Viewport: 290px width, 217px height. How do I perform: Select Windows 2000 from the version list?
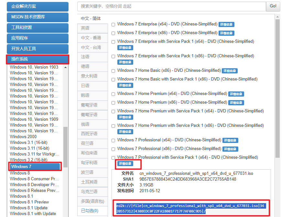(x=23, y=137)
